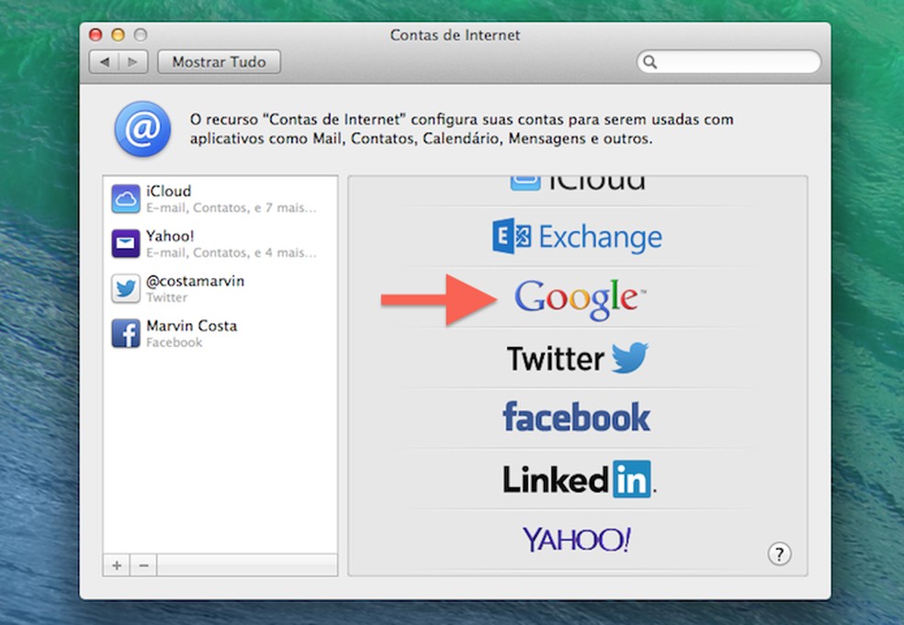This screenshot has width=904, height=625.
Task: Select the Exchange account provider icon
Action: (x=577, y=237)
